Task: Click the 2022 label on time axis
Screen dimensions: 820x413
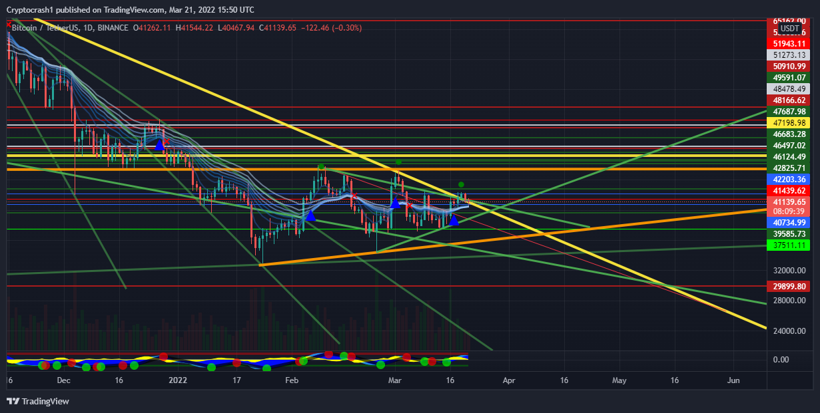Action: point(178,380)
